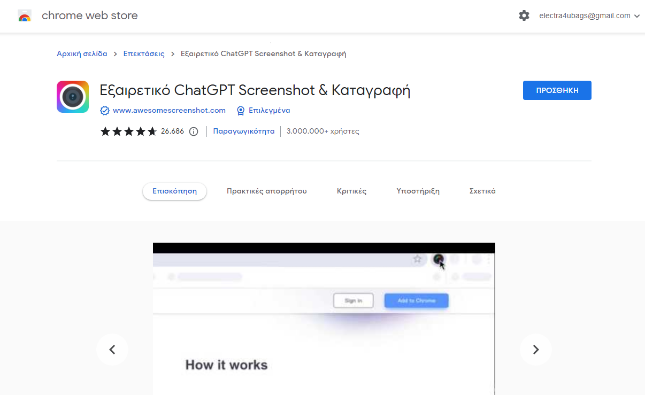Click the Επεκτάσεις breadcrumb link
645x395 pixels.
(144, 54)
